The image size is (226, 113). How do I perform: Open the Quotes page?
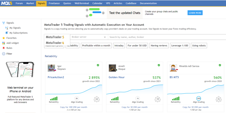(x=67, y=3)
